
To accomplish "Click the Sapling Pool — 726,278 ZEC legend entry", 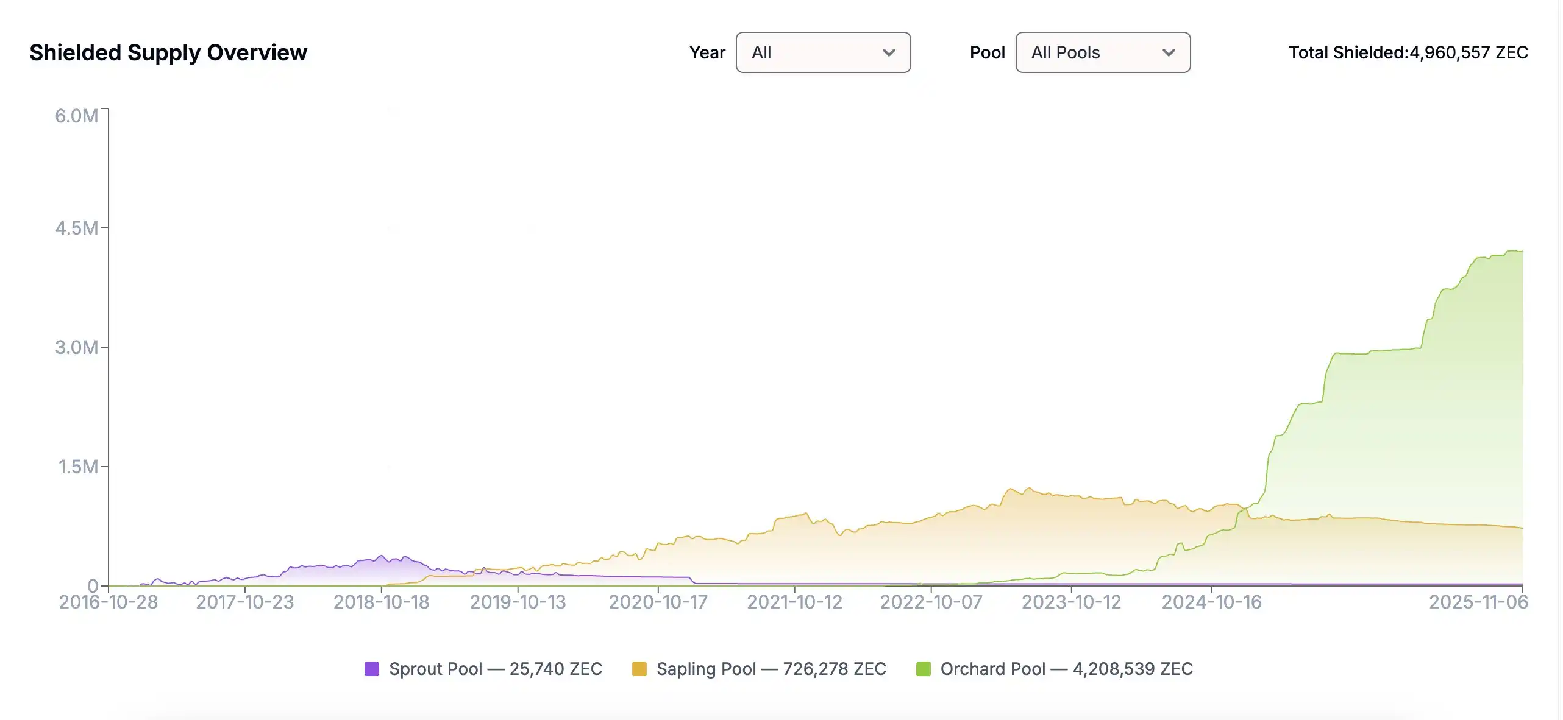I will tap(760, 669).
